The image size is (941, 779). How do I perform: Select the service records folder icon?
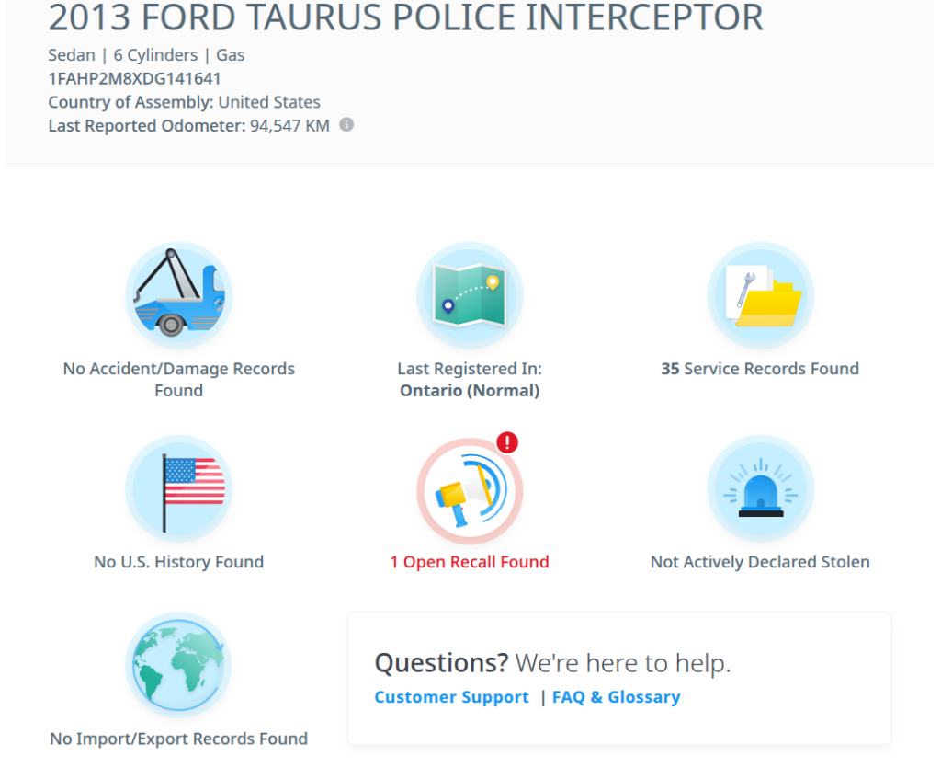(x=760, y=295)
